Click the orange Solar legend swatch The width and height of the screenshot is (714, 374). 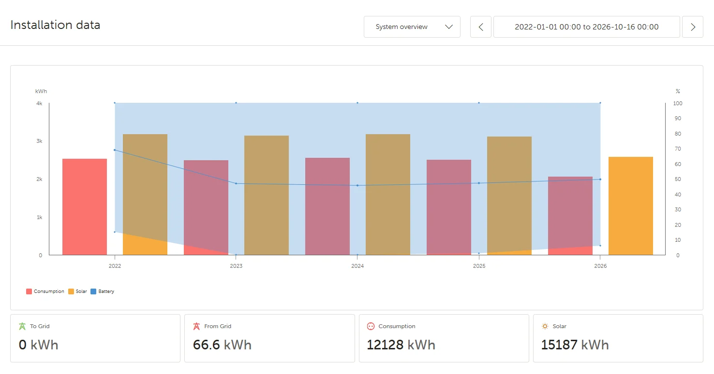tap(71, 291)
